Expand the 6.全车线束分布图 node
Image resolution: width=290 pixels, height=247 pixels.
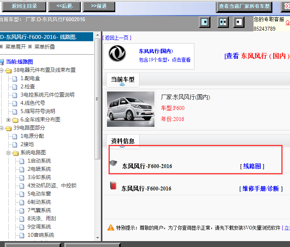point(8,120)
